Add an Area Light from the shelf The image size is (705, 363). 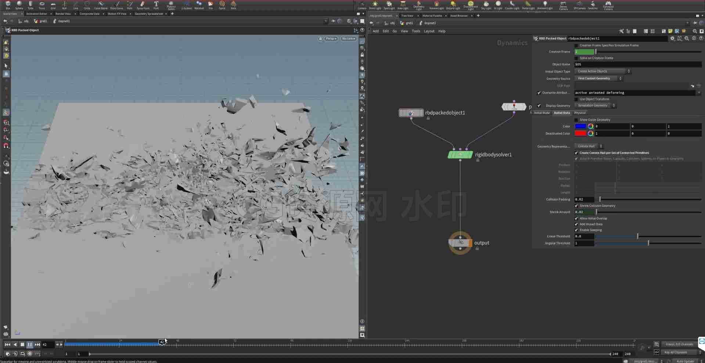[403, 5]
